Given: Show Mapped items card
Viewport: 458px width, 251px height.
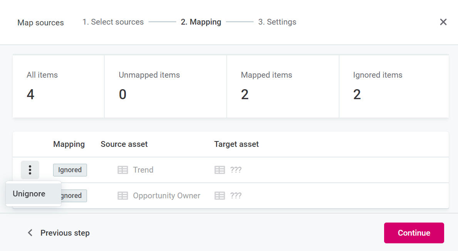Looking at the screenshot, I should (x=282, y=86).
